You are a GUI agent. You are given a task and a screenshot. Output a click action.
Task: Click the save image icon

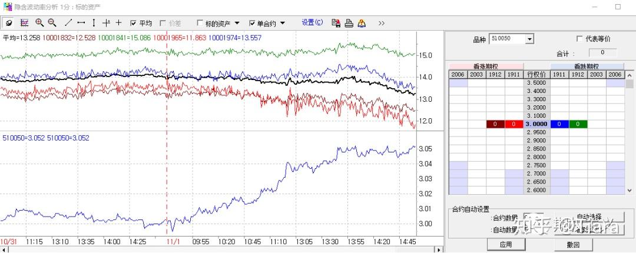point(336,23)
